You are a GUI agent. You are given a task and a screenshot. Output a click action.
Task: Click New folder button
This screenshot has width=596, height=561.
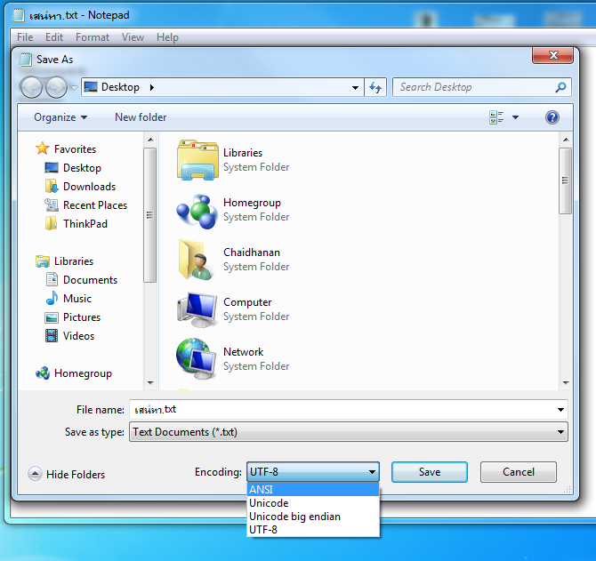(141, 117)
